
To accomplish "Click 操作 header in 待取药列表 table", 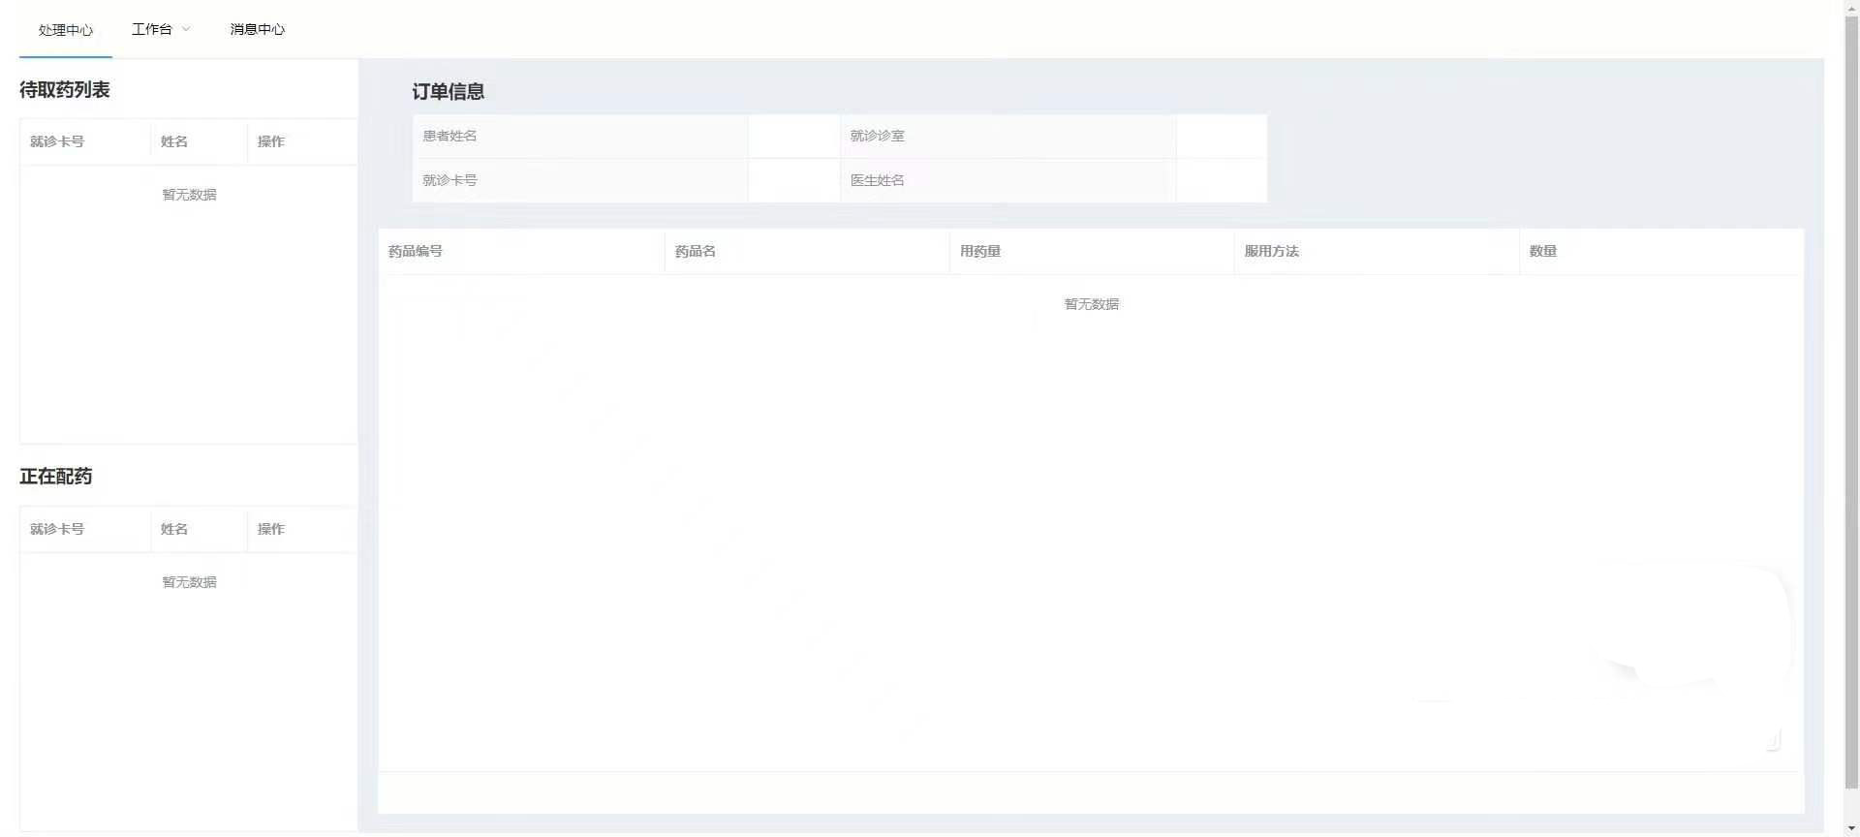I will (x=271, y=141).
